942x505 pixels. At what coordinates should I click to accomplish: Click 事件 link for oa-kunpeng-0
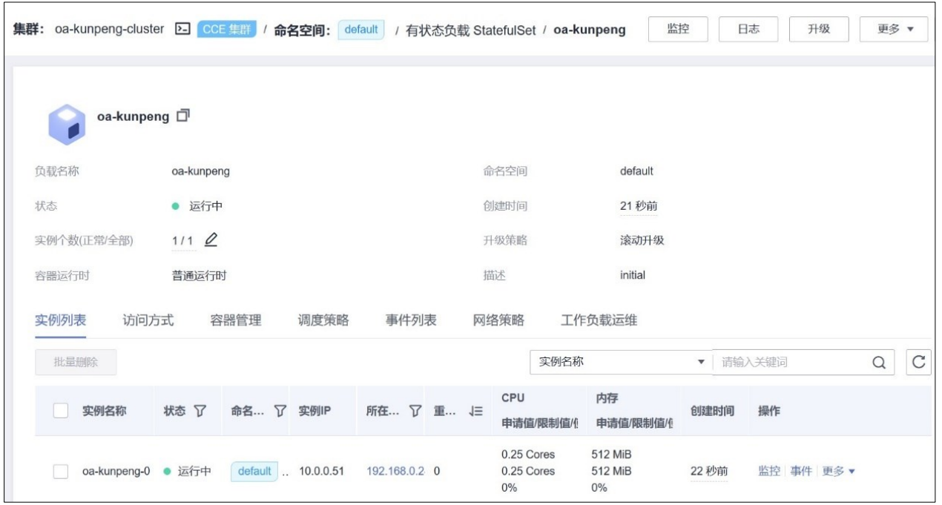click(x=801, y=471)
